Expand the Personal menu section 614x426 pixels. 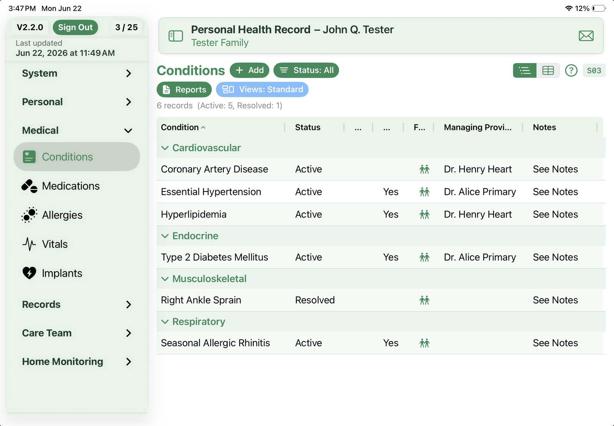tap(77, 102)
